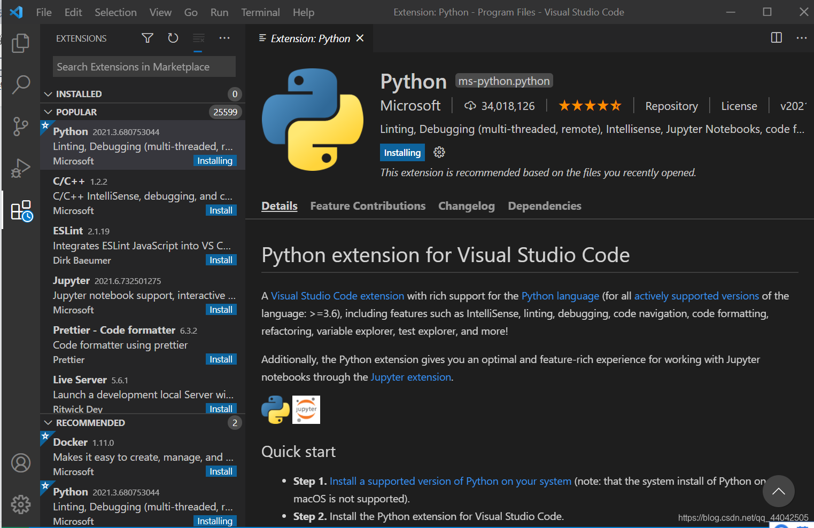Open Python extension manage gear
The width and height of the screenshot is (814, 528).
coord(439,153)
